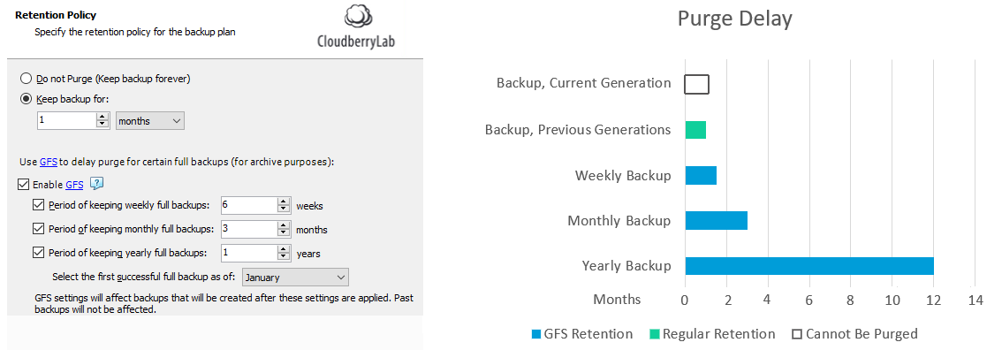Increase the Keep backup for value
Screen dimensions: 1002x350
coord(102,117)
